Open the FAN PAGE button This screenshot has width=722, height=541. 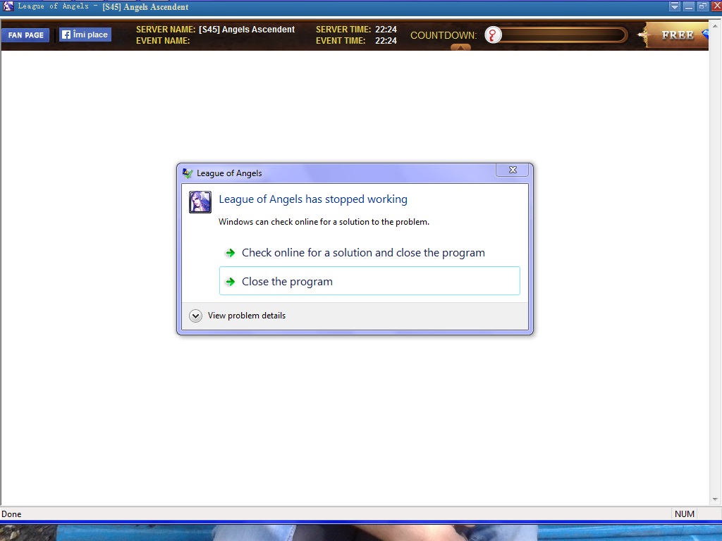pyautogui.click(x=25, y=35)
